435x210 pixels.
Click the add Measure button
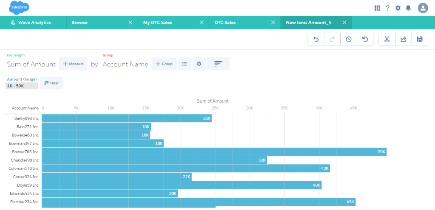(73, 64)
